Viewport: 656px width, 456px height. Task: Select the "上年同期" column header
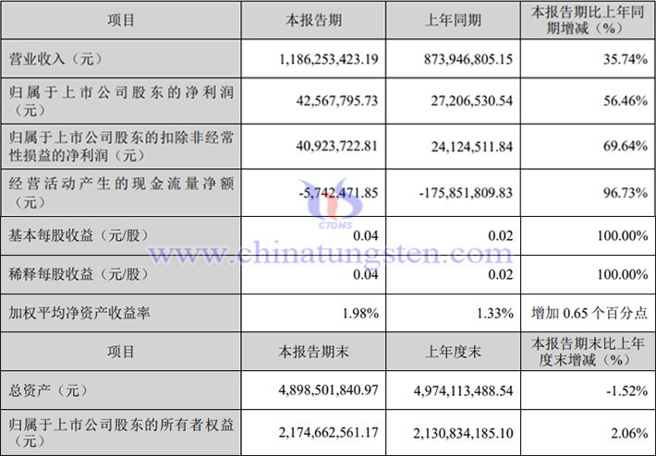pyautogui.click(x=449, y=19)
